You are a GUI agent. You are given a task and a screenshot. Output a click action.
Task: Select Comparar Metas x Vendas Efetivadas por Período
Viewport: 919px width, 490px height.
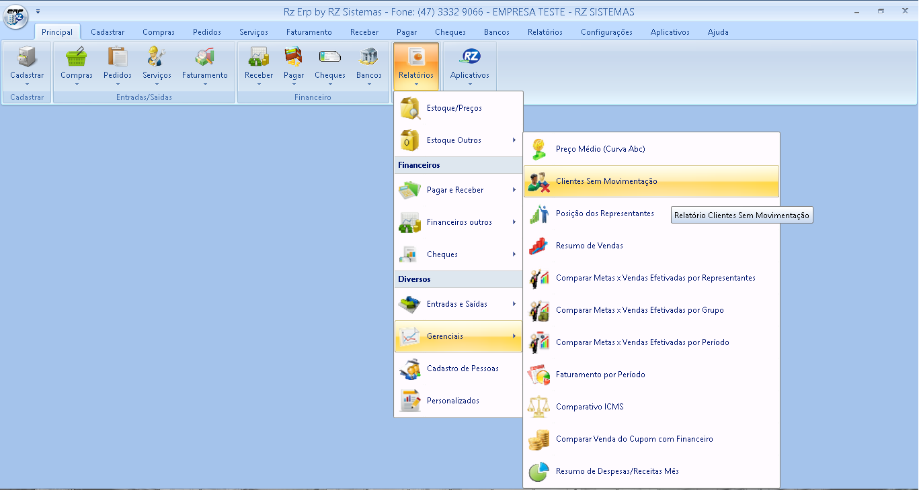pos(651,342)
